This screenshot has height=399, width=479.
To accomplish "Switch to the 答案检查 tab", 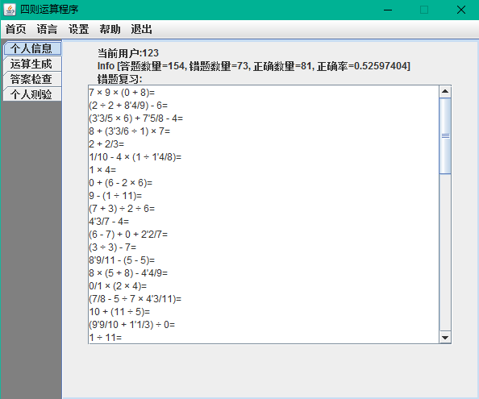I will 31,79.
